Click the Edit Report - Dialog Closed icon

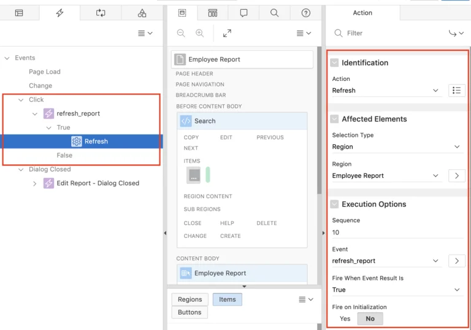click(48, 183)
